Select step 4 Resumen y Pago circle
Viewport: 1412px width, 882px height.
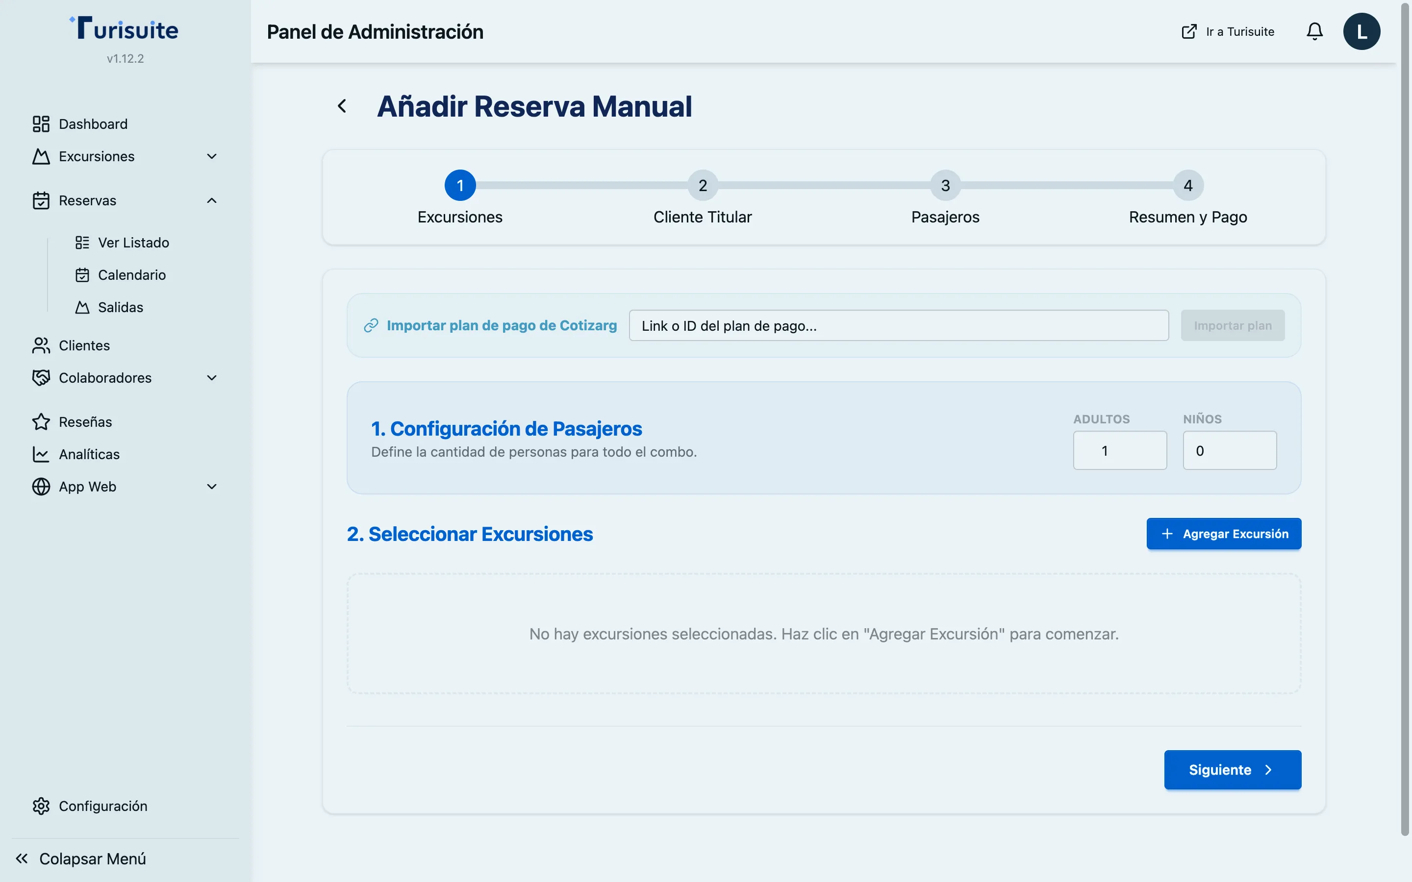point(1188,186)
